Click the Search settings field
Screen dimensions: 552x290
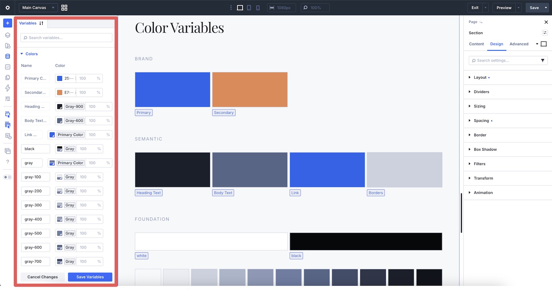508,60
